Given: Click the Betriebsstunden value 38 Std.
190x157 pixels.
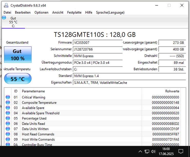Looking at the screenshot, I should [172, 69].
